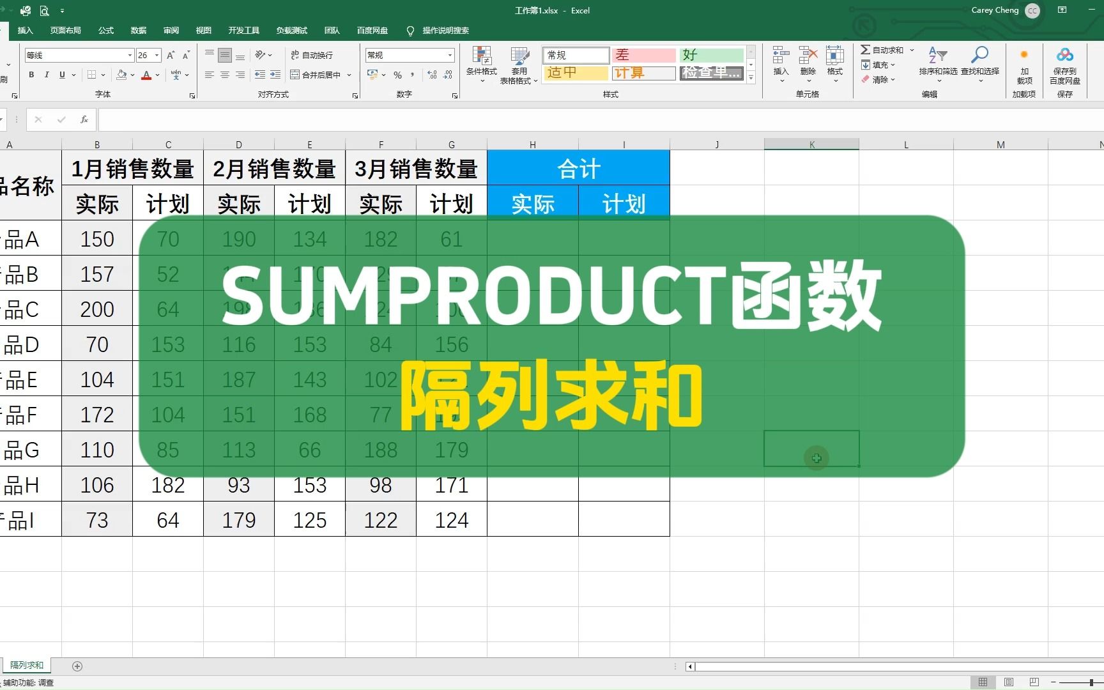Toggle underline formatting
1104x690 pixels.
61,75
